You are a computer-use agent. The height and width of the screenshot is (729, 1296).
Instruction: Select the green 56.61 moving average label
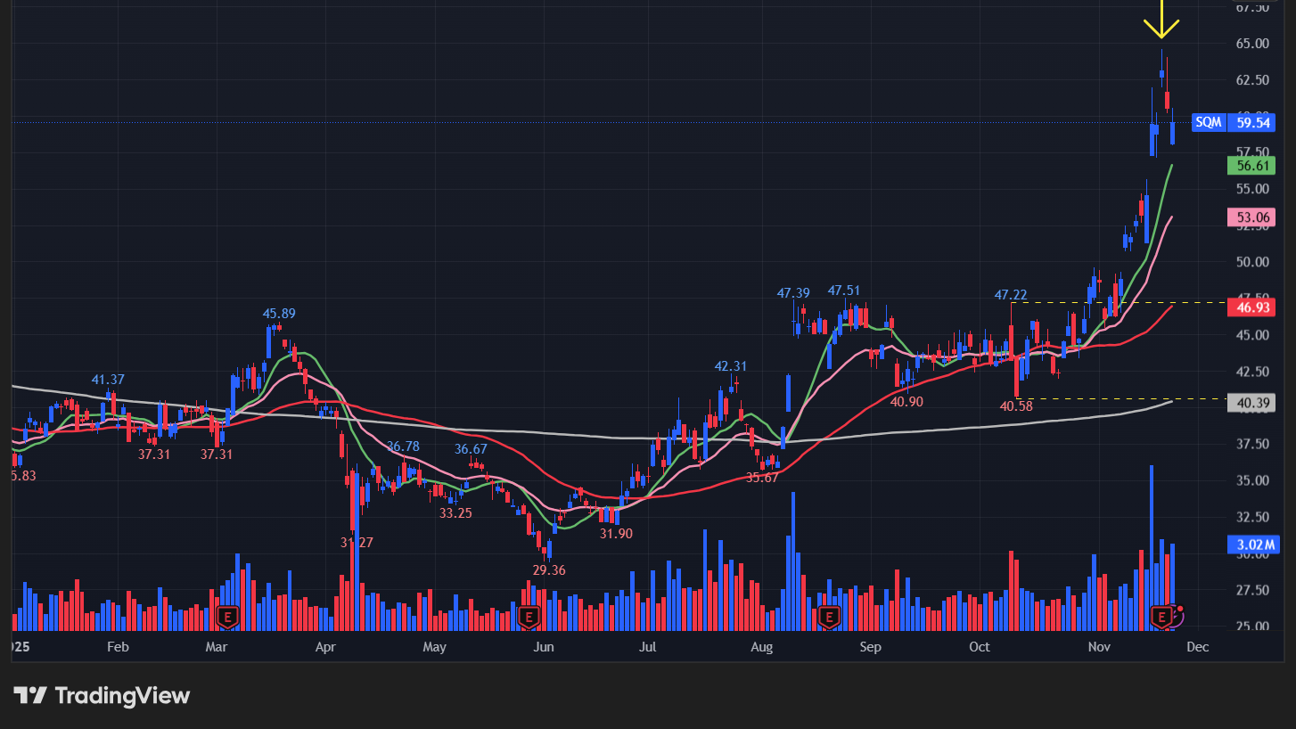pyautogui.click(x=1251, y=166)
